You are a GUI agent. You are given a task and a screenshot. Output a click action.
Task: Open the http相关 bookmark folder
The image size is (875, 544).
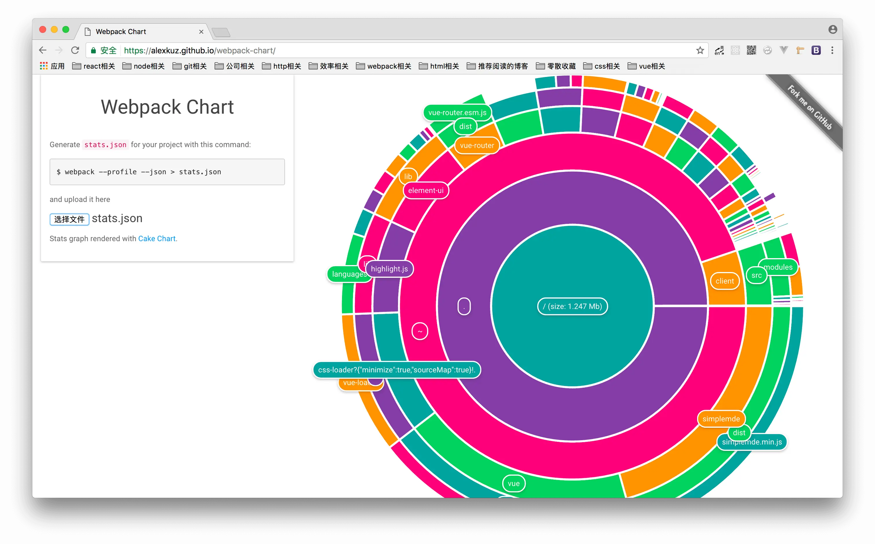pos(282,66)
